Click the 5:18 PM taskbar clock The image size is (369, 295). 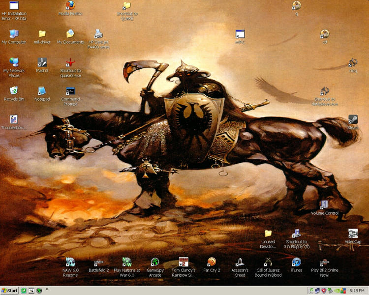(x=357, y=291)
